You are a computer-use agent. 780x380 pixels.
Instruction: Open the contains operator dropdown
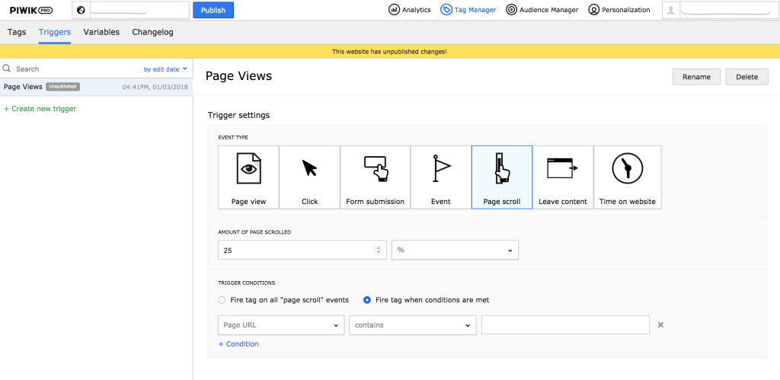click(413, 325)
